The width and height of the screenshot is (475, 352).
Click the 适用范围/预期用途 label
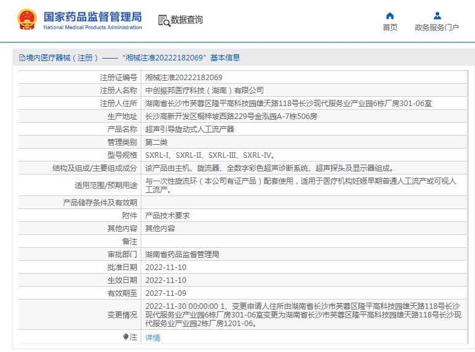[x=106, y=185]
